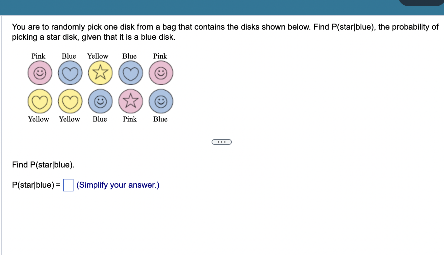Select the last blue smiley disk bottom-right
This screenshot has width=444, height=255.
click(x=161, y=101)
